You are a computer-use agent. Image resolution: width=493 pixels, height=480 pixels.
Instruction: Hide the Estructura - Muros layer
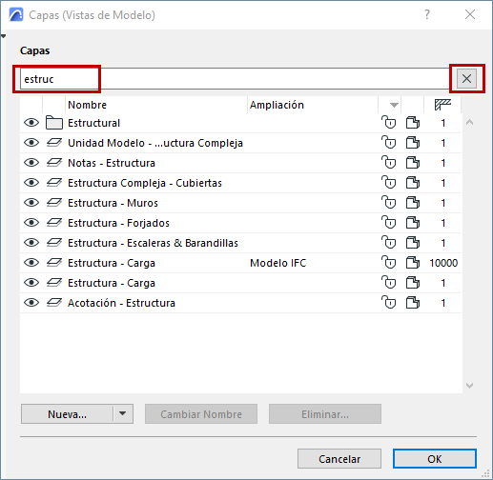31,203
